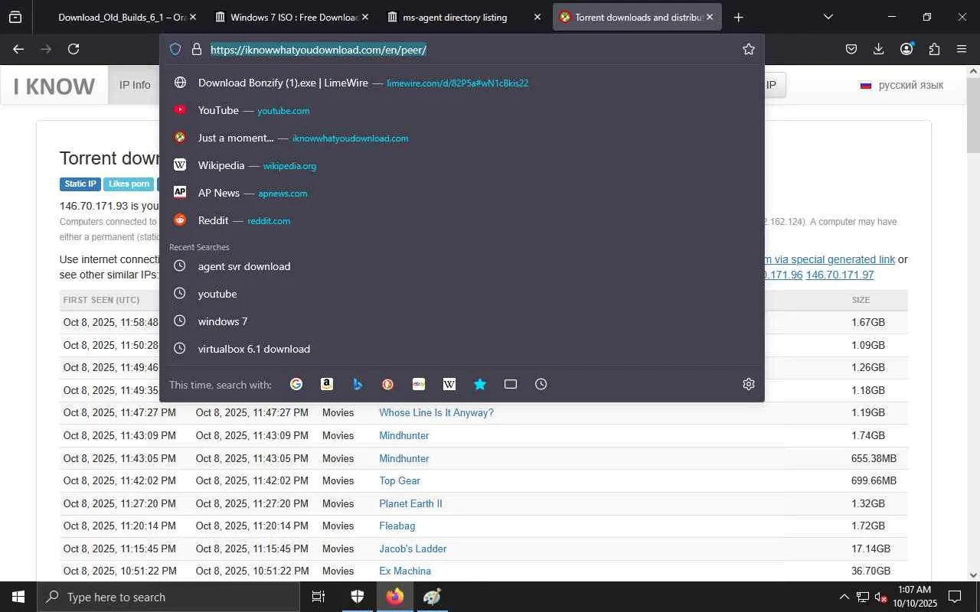Bookmark this page with the star icon
The height and width of the screenshot is (612, 980).
(749, 49)
